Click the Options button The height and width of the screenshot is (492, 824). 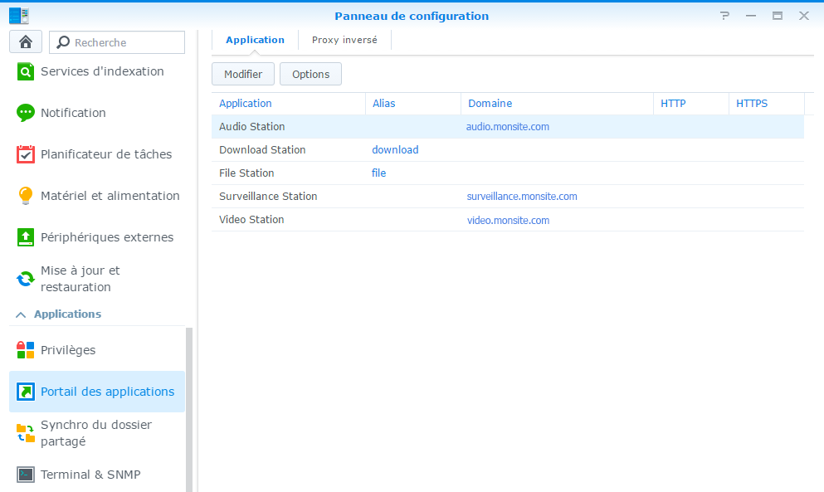tap(310, 74)
